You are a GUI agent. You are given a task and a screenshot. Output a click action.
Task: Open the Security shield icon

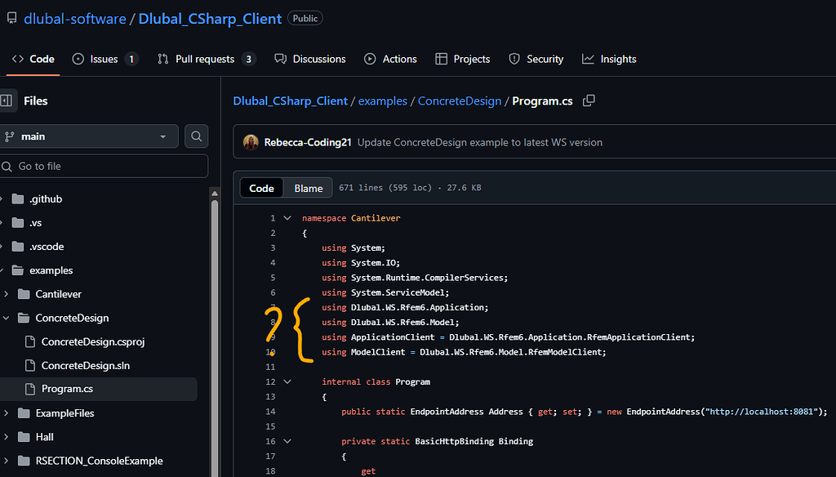coord(514,58)
